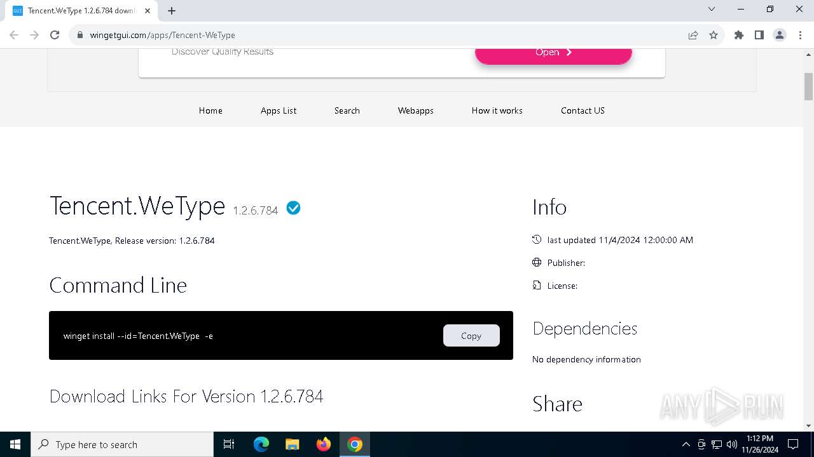Open the Webapps menu item

click(416, 110)
